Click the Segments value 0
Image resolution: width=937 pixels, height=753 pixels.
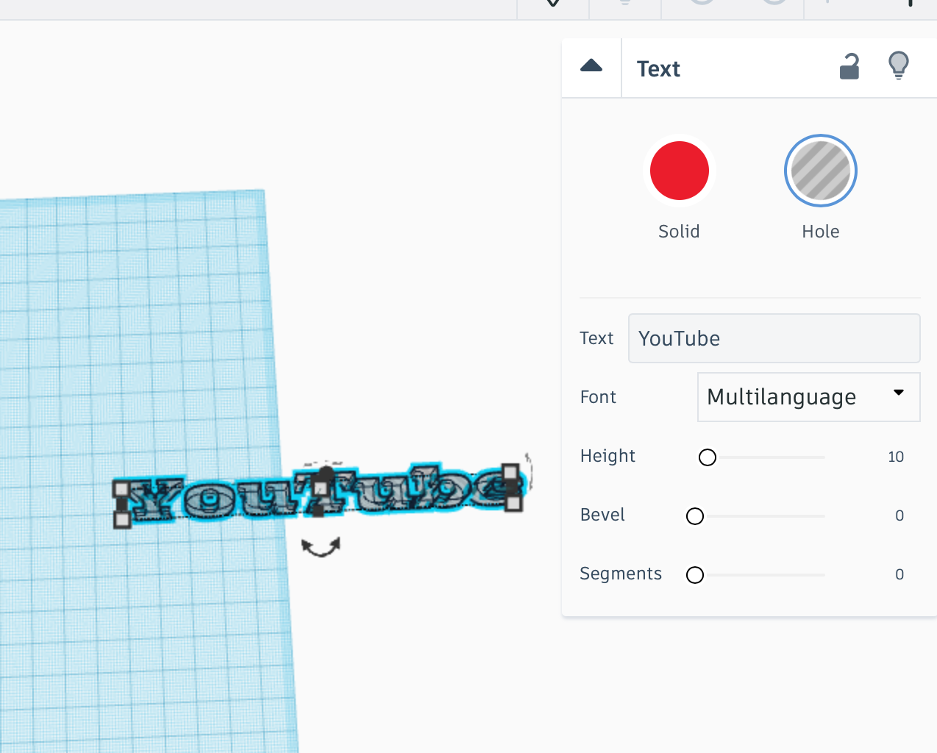click(x=899, y=574)
